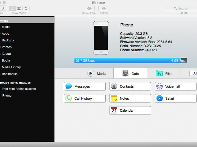The image size is (197, 147).
Task: Click the Phone Number: +49 151 text
Action: 138,50
